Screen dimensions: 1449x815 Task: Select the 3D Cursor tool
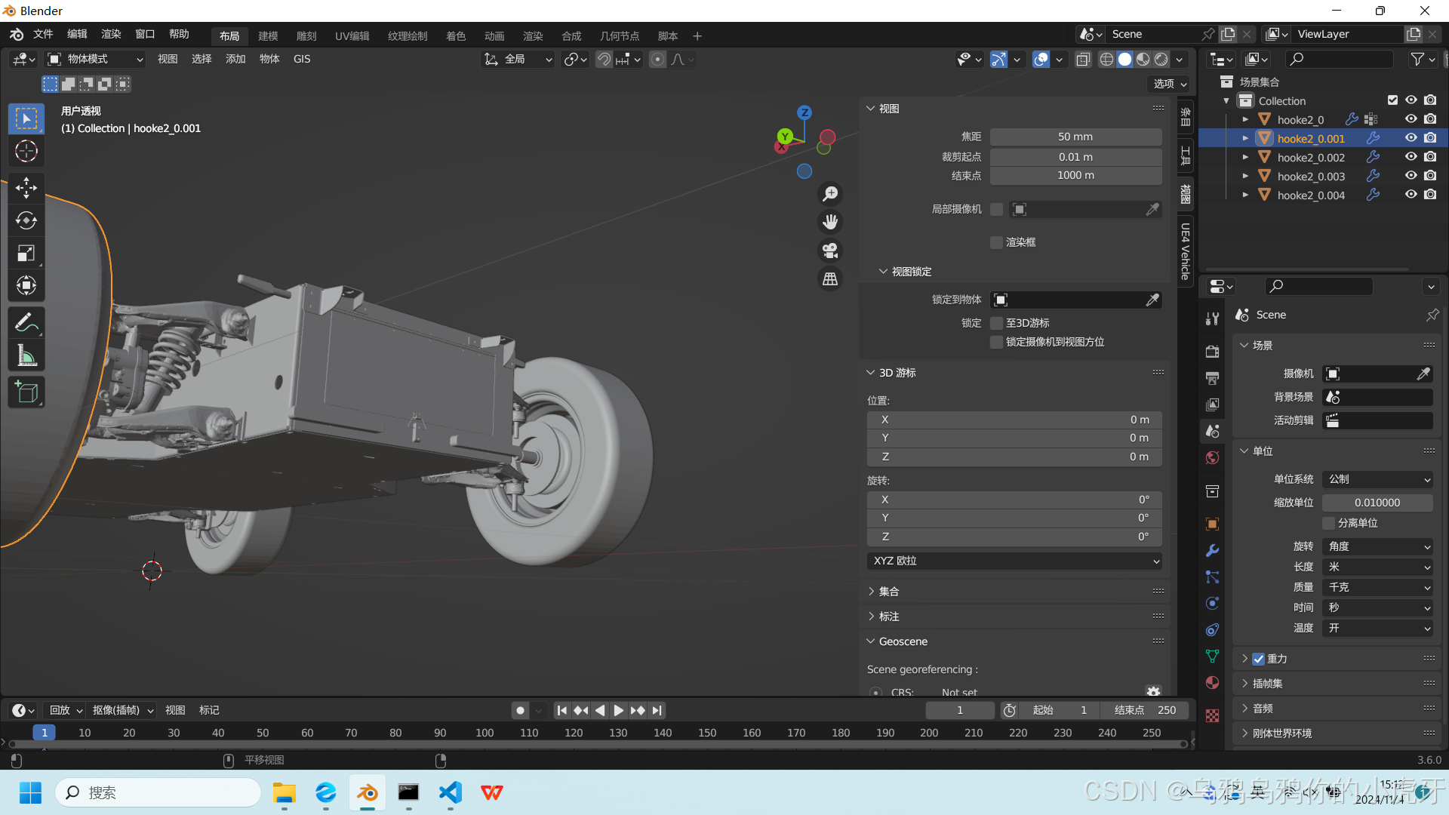pyautogui.click(x=26, y=152)
